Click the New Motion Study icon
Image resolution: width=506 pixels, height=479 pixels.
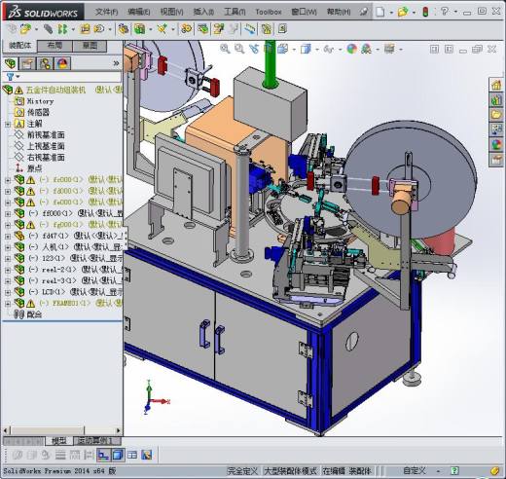187,29
